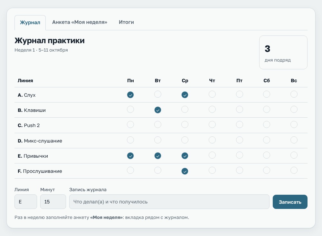
Task: Check Слух on Thursday (Чт)
Action: (212, 94)
